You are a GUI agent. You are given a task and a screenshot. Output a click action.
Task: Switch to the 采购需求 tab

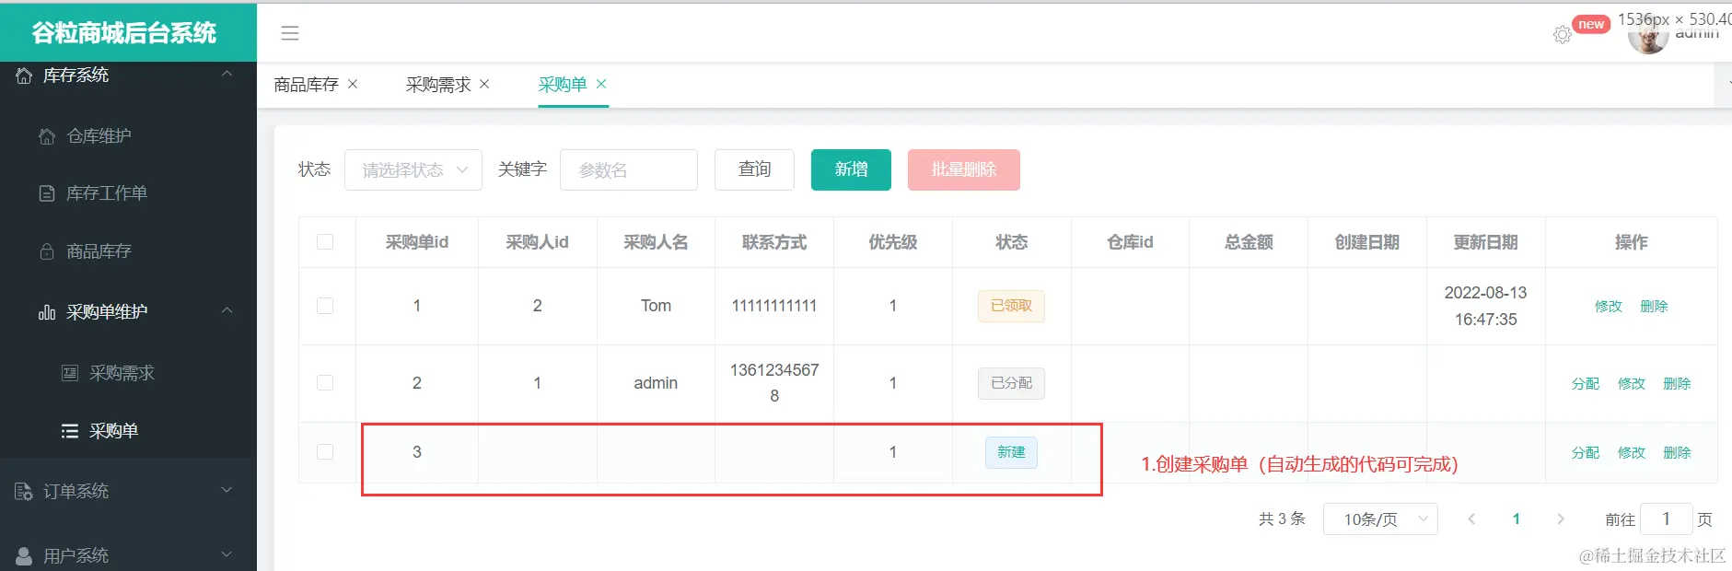click(x=438, y=85)
